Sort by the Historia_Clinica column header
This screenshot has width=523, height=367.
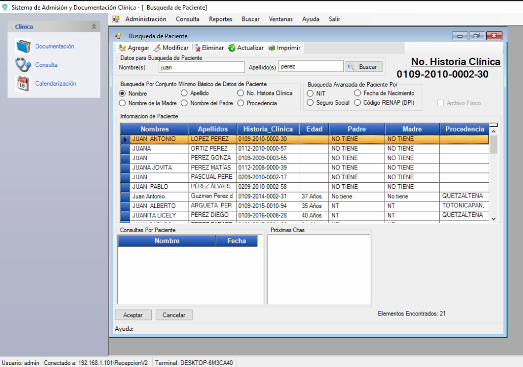click(268, 129)
